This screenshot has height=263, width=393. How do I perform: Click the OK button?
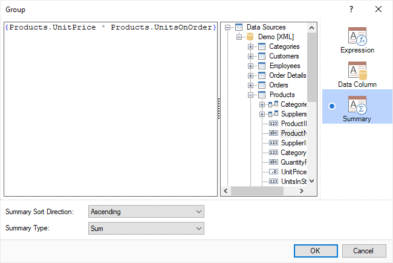click(315, 251)
